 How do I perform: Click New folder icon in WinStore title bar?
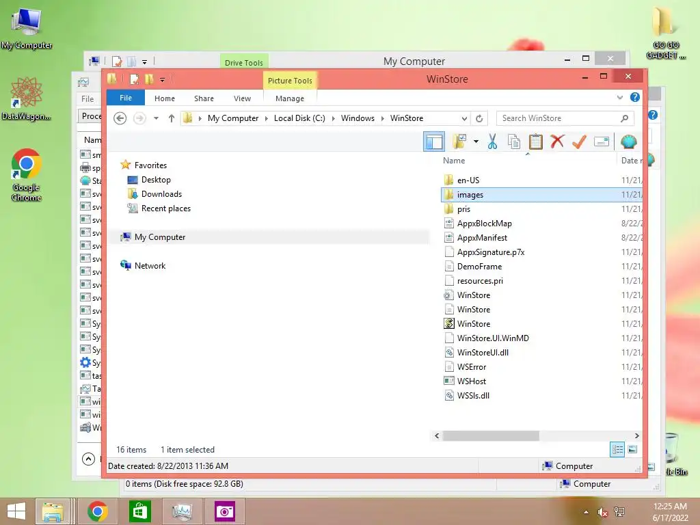(x=149, y=79)
